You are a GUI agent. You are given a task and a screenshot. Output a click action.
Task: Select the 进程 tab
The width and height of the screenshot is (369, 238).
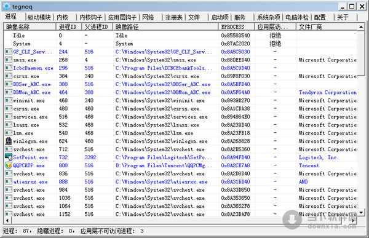point(10,17)
